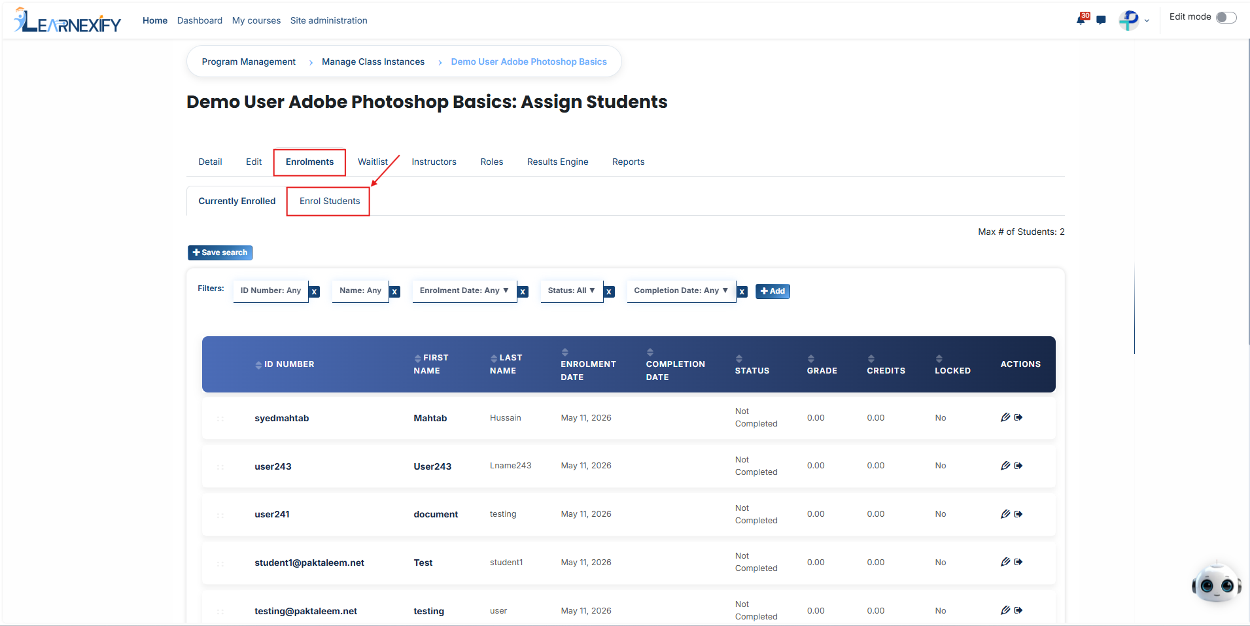Unenrol student1@paktaleem.net using the exit icon

(1018, 562)
